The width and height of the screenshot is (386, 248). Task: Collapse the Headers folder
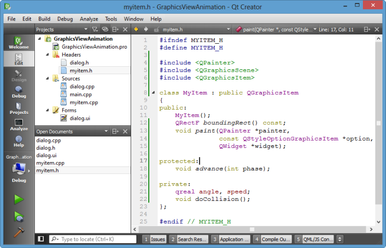pos(47,55)
